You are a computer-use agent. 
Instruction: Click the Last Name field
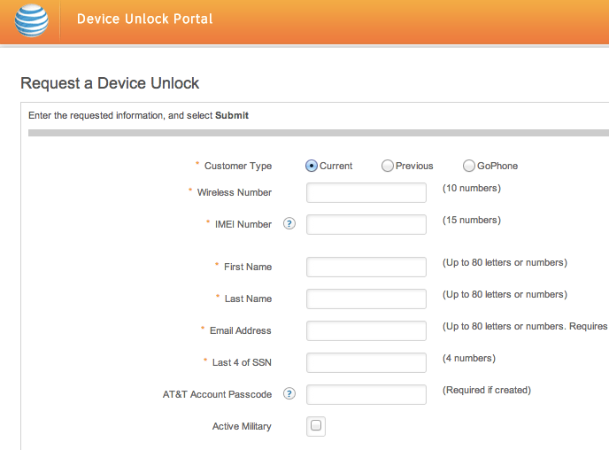pos(366,299)
